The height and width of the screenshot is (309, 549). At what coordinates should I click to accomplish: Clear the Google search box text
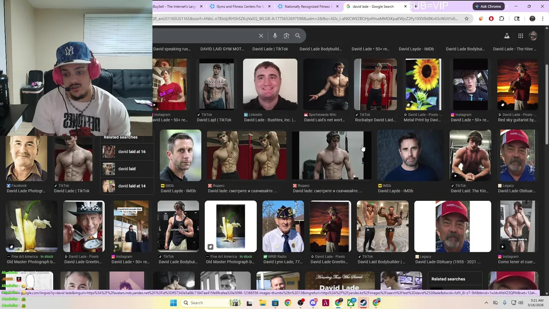(x=261, y=36)
